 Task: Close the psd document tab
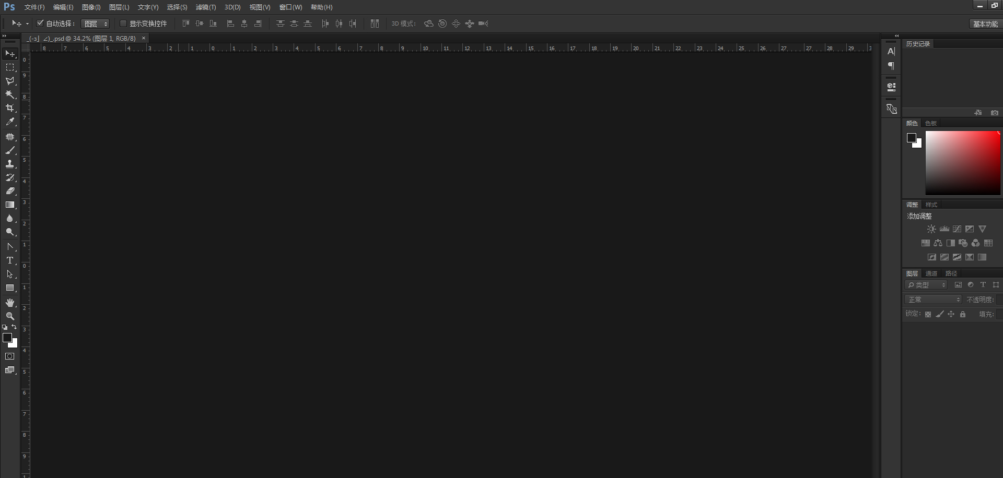(x=144, y=38)
